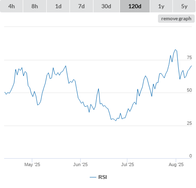The image size is (196, 188).
Task: Click the RSI lowest point in late June
Action: click(116, 121)
